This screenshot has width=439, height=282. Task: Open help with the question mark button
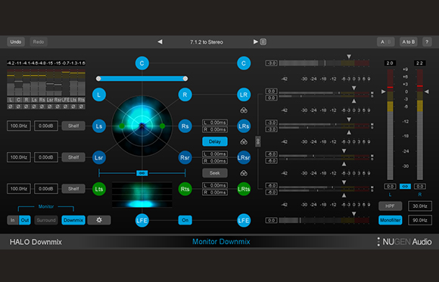pyautogui.click(x=427, y=42)
